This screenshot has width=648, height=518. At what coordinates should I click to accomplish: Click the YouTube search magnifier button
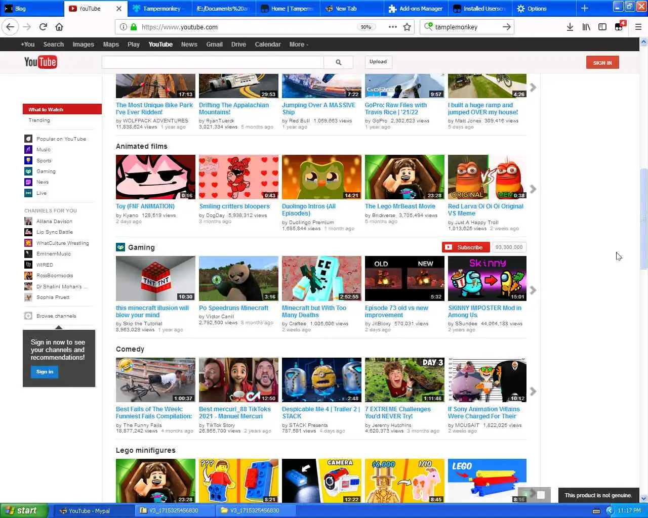coord(338,62)
